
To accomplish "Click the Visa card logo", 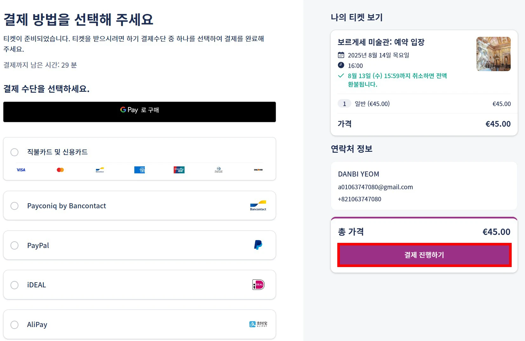I will click(x=21, y=170).
